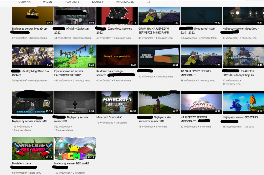The width and height of the screenshot is (264, 175).
Task: Open 'GRAM NA NAJLEPSZYM SERWERZE MINECRAFT!' link
Action: (x=154, y=30)
